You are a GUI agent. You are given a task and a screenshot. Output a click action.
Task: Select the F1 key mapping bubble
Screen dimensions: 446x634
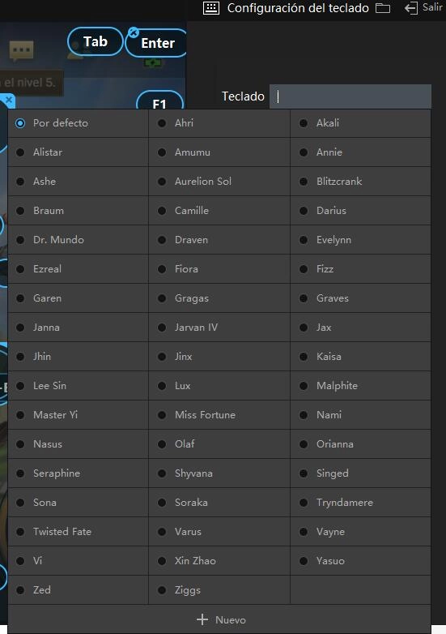[x=159, y=101]
